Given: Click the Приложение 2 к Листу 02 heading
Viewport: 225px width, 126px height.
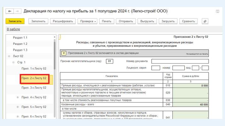Looking at the screenshot, I should coord(191,37).
